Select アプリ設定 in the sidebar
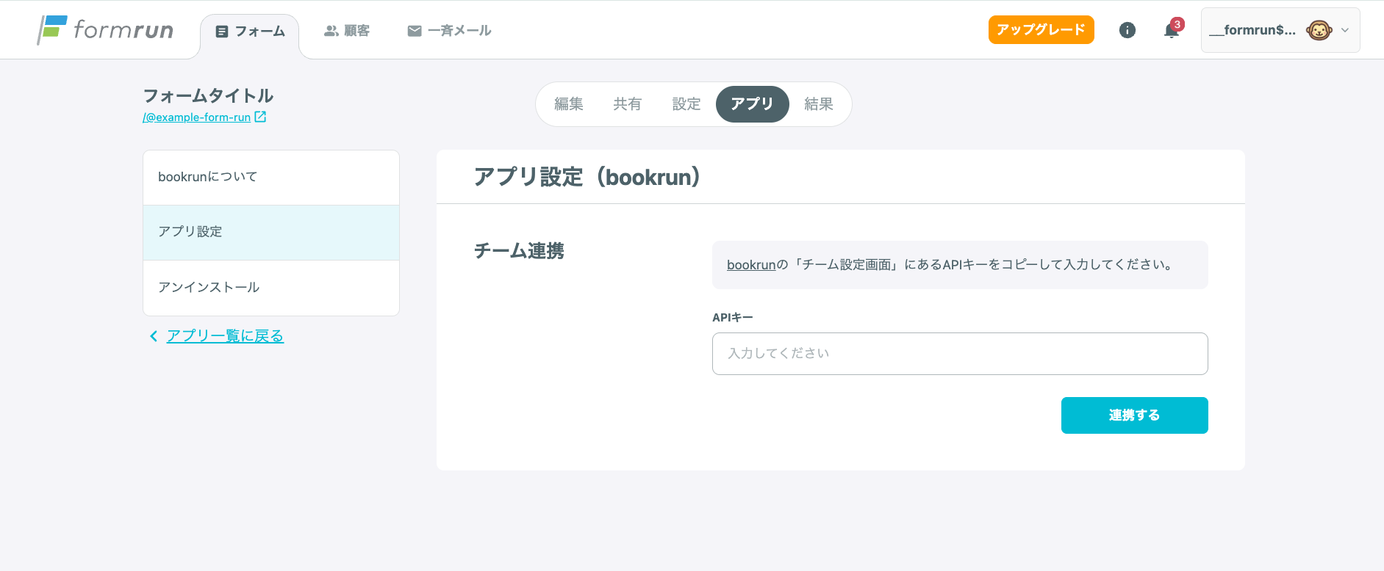The width and height of the screenshot is (1384, 571). pyautogui.click(x=271, y=233)
